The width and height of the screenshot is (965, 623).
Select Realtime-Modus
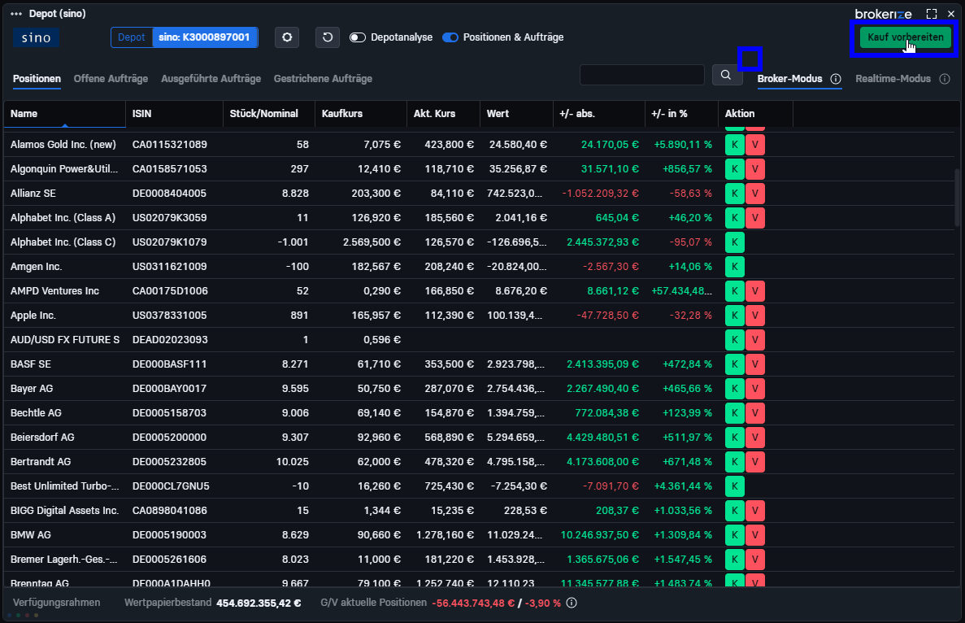pyautogui.click(x=893, y=79)
